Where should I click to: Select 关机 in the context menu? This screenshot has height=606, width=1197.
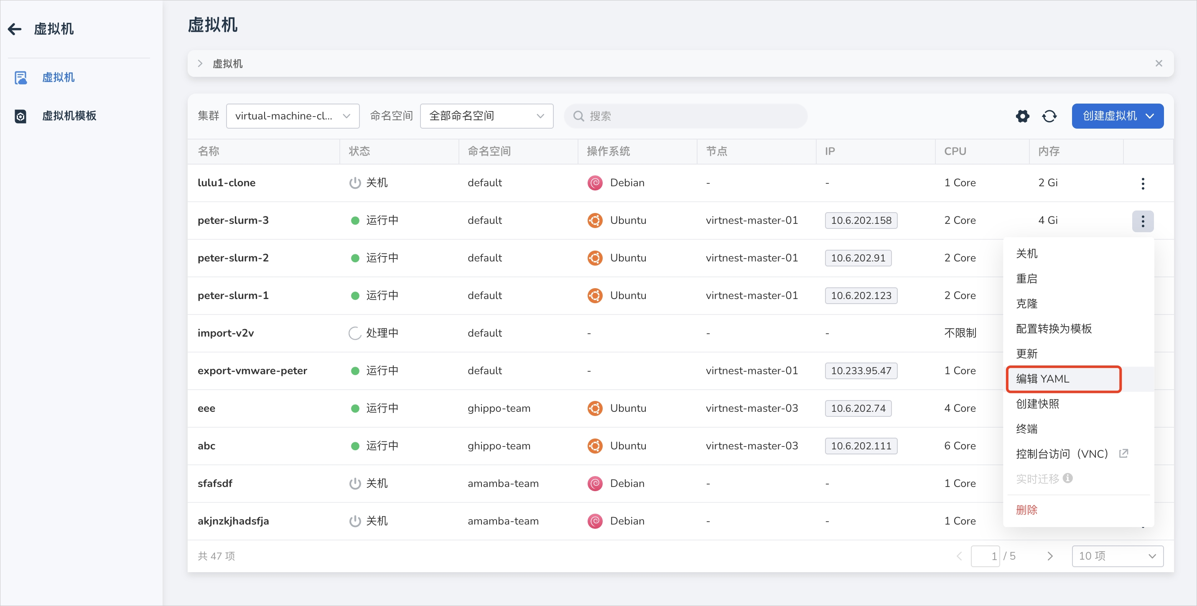(x=1078, y=254)
